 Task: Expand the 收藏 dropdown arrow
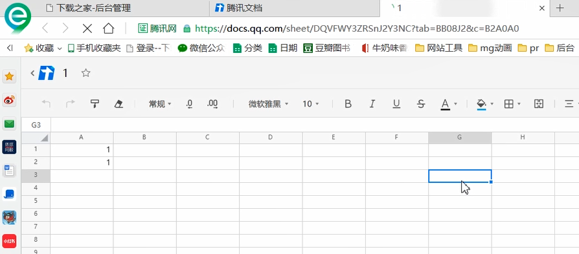[x=60, y=48]
